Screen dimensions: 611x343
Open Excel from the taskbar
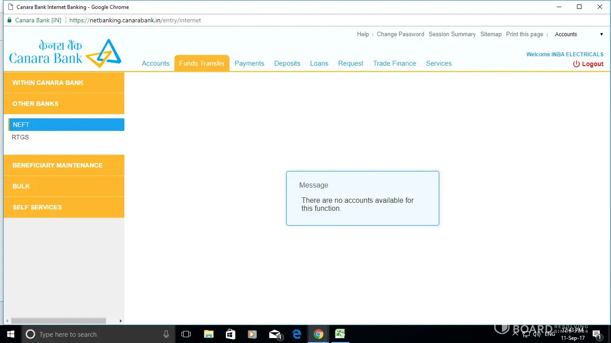tap(340, 334)
